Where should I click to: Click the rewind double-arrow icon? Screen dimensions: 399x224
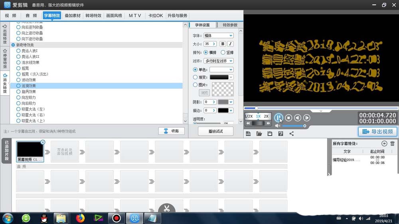248,123
